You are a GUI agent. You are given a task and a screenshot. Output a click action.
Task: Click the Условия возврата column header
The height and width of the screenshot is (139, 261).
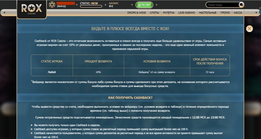tap(157, 61)
